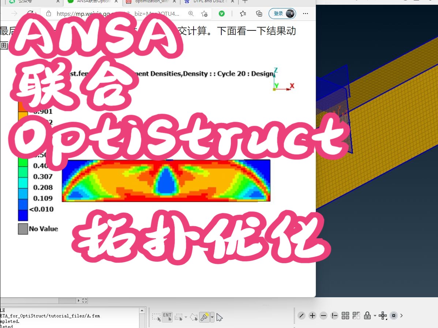
Task: Expand more ANSA toolbar items chevron
Action: point(402,316)
